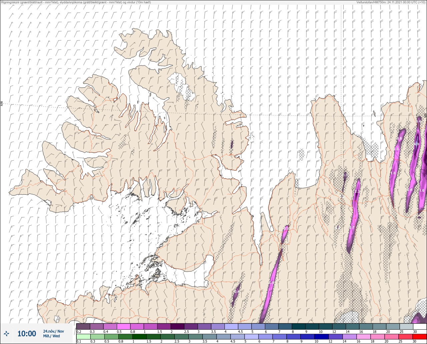Pick the pale green 0.1 swatch in rain scale
427x344 pixels.
(83, 336)
